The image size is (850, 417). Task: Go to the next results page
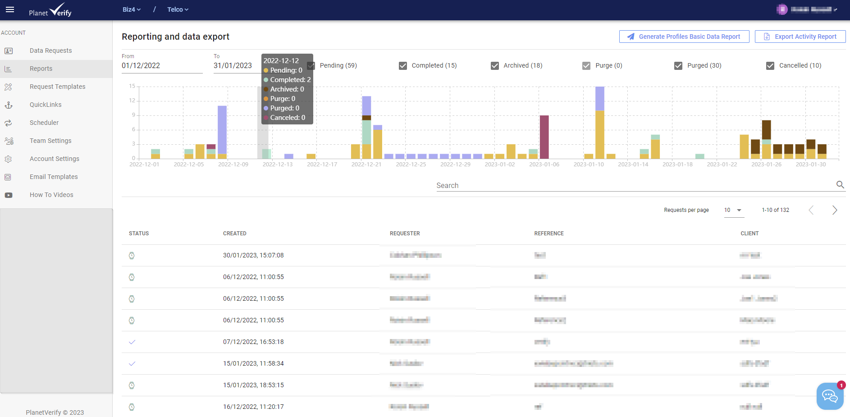[x=835, y=210]
